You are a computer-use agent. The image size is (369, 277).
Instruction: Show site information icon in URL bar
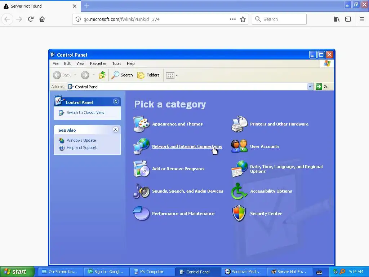[x=78, y=19]
